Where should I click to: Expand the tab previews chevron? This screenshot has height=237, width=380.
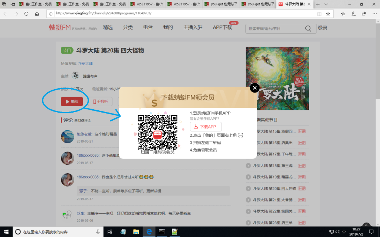click(326, 4)
